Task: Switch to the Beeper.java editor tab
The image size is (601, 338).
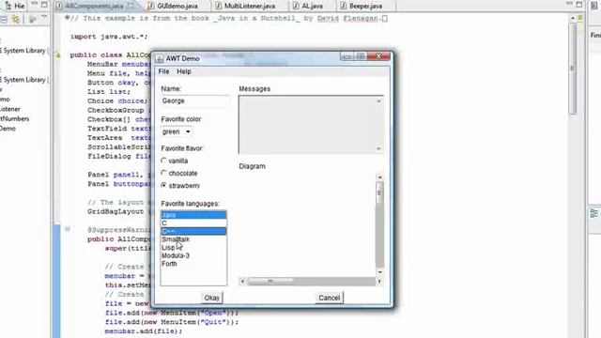Action: pyautogui.click(x=365, y=7)
